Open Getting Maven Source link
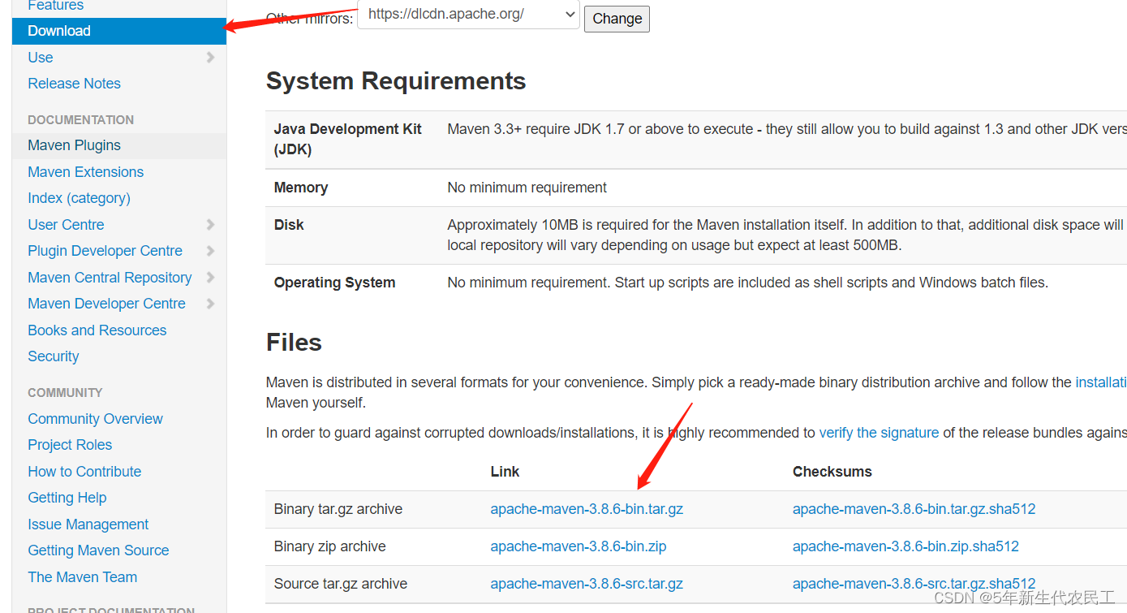1127x613 pixels. pyautogui.click(x=98, y=550)
